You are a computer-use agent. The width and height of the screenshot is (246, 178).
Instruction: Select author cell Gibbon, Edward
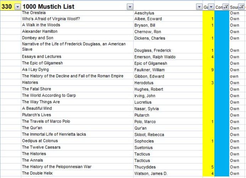pyautogui.click(x=168, y=76)
